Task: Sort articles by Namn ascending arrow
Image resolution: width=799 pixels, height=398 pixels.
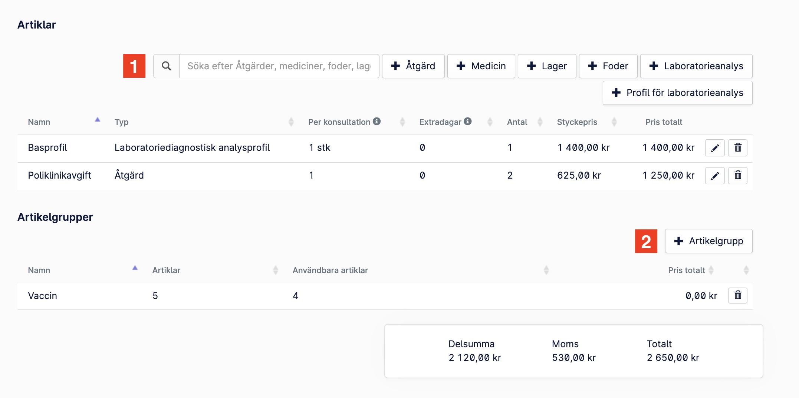Action: tap(98, 120)
